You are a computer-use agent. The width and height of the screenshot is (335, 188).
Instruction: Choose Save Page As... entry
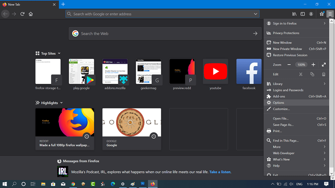[296, 125]
